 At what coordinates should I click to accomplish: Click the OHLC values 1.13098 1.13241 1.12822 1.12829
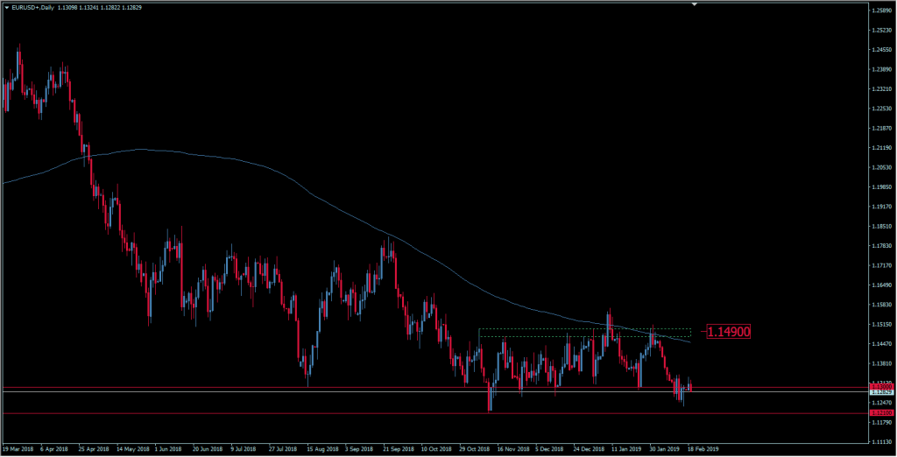tap(100, 7)
